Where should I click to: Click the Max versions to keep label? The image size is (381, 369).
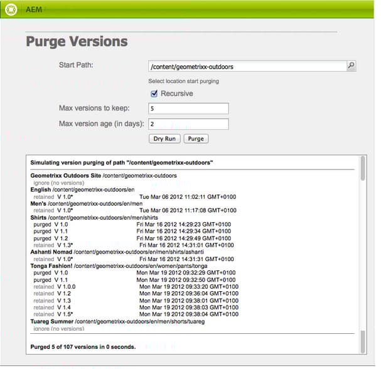[x=94, y=108]
